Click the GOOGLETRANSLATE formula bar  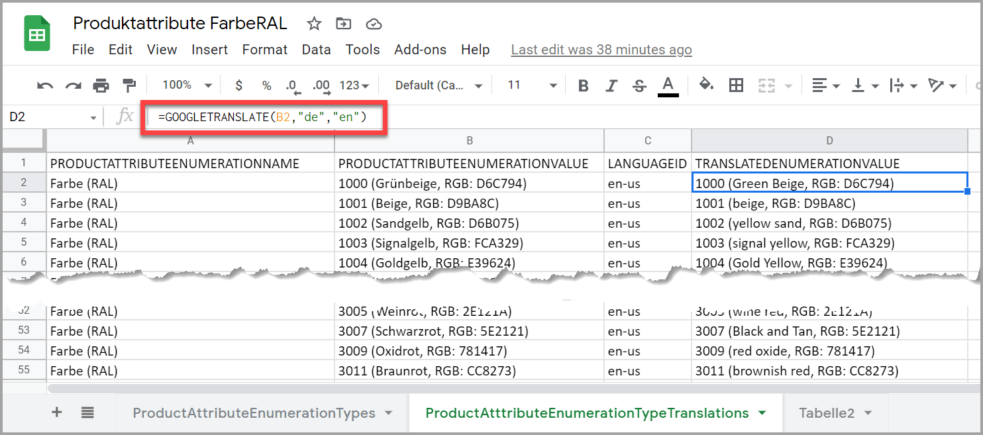coord(262,118)
